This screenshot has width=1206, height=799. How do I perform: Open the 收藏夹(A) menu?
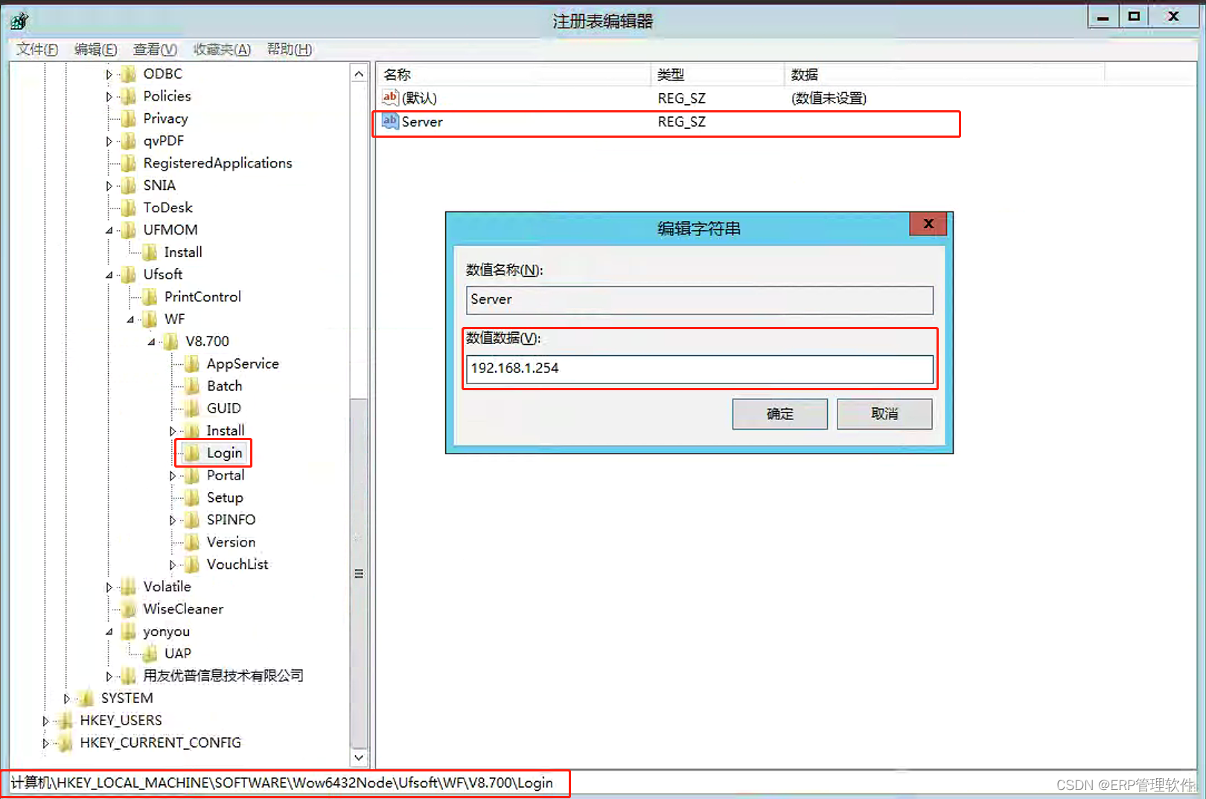coord(220,49)
